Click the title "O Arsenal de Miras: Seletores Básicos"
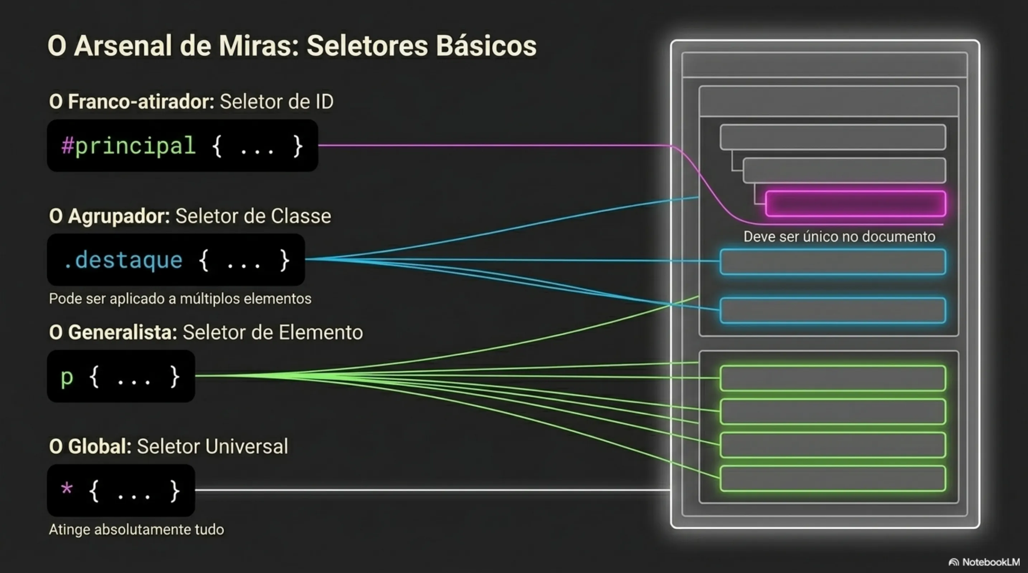 point(292,46)
